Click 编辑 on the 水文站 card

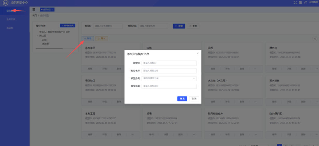[x=213, y=102]
